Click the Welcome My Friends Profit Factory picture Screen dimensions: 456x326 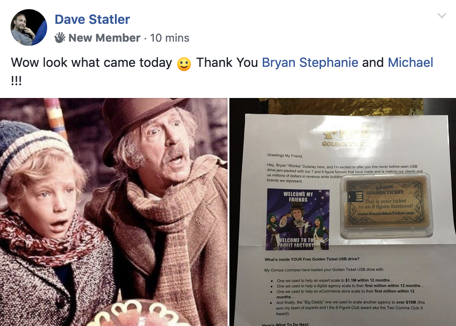[298, 219]
